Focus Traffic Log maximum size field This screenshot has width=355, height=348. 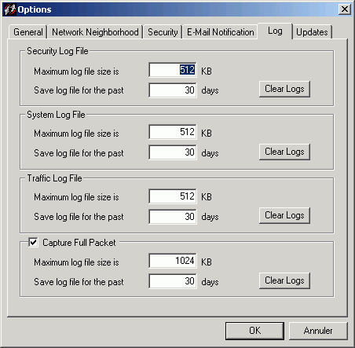click(173, 196)
